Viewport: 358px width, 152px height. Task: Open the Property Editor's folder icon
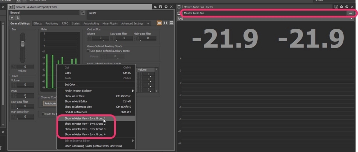coord(155,7)
